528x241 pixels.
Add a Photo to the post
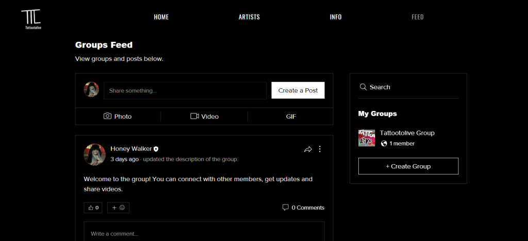point(118,117)
